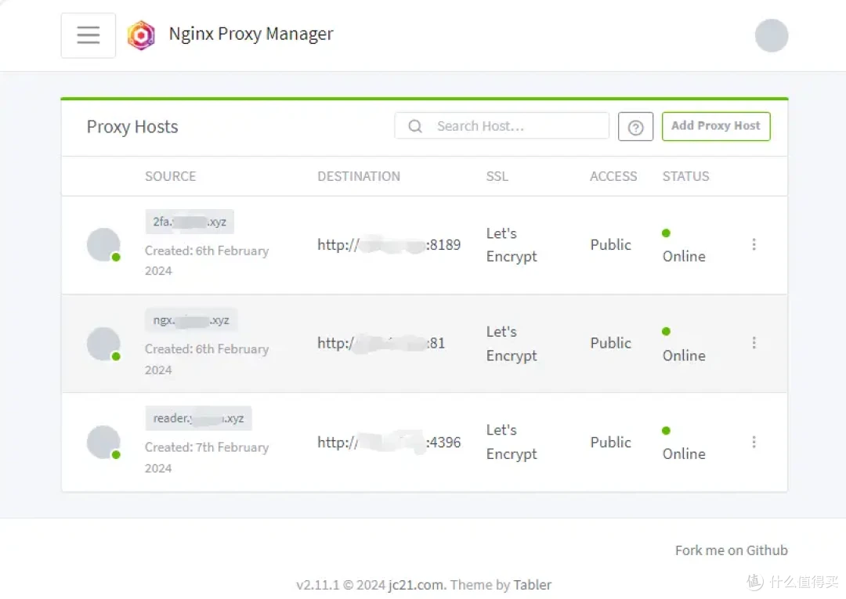Open the hamburger navigation menu

88,35
